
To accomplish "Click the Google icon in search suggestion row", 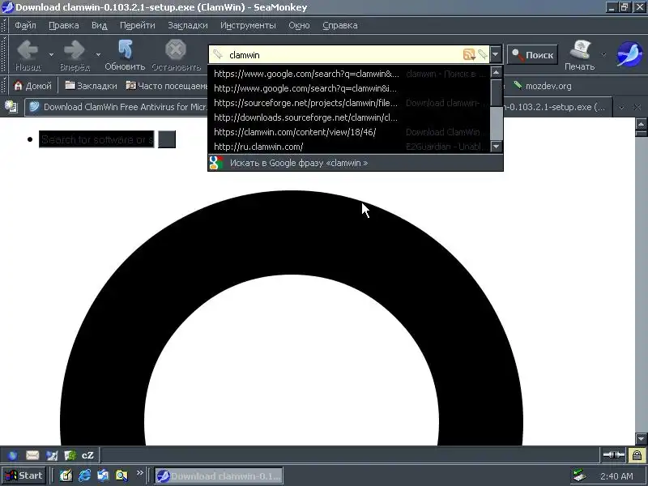I will pos(216,163).
